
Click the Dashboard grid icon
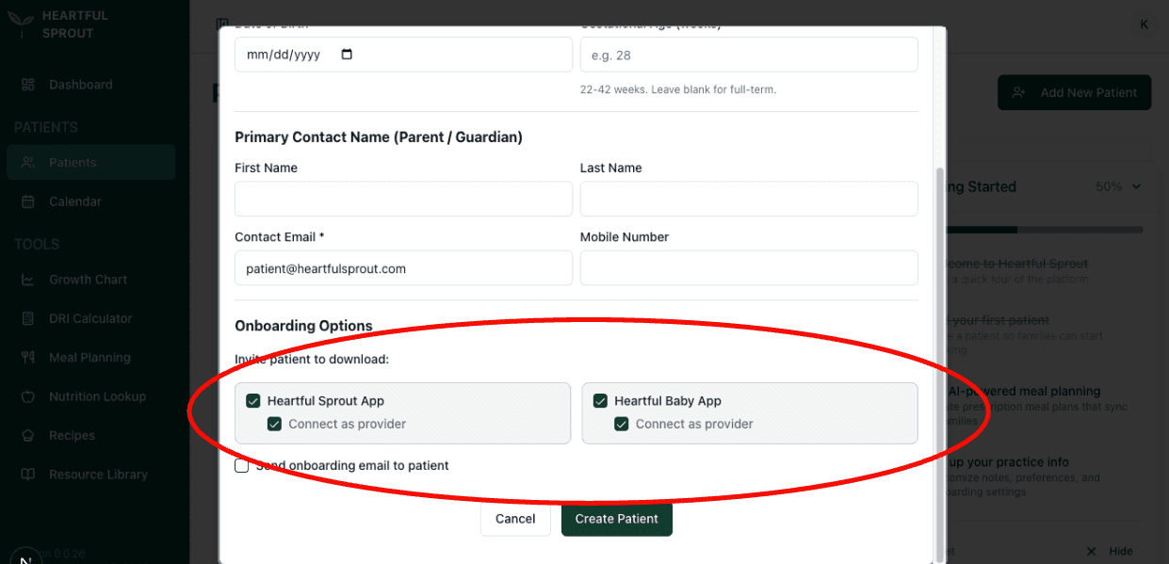pyautogui.click(x=28, y=85)
